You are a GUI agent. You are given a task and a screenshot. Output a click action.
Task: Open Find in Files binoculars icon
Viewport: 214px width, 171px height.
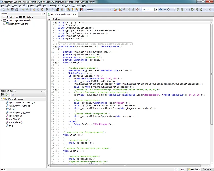coord(58,10)
